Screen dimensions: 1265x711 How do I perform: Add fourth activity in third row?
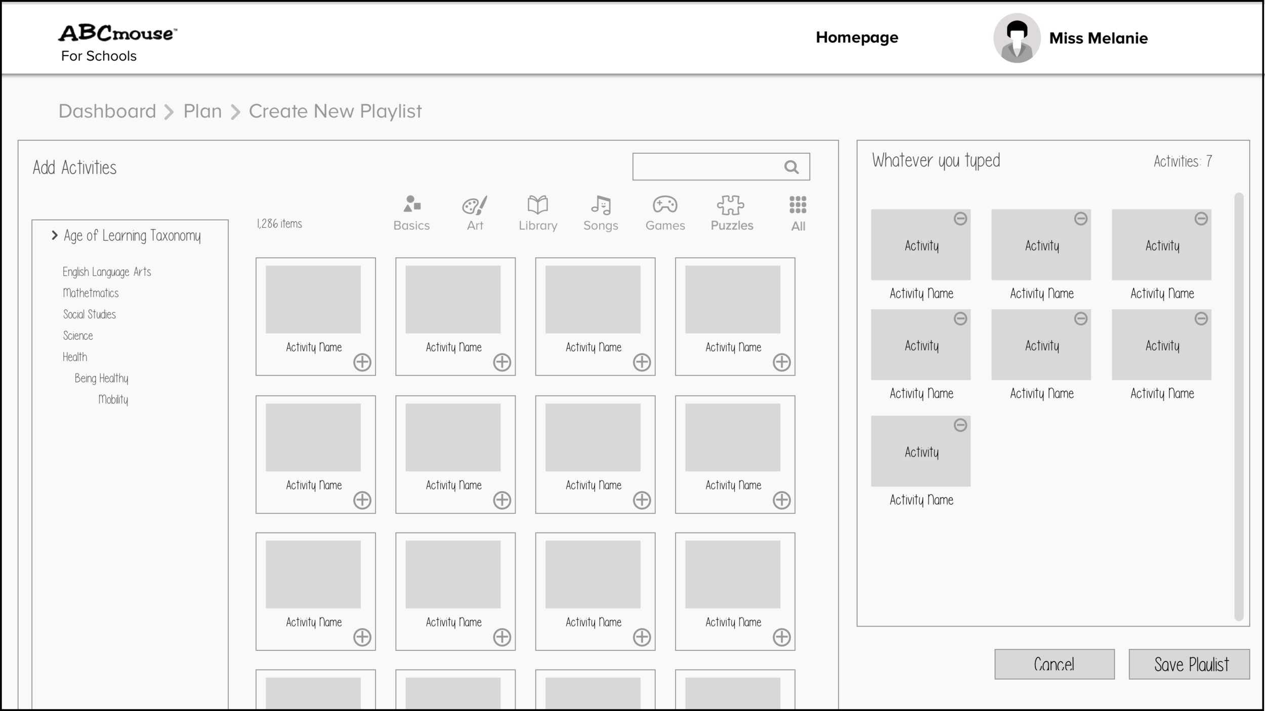click(x=782, y=637)
